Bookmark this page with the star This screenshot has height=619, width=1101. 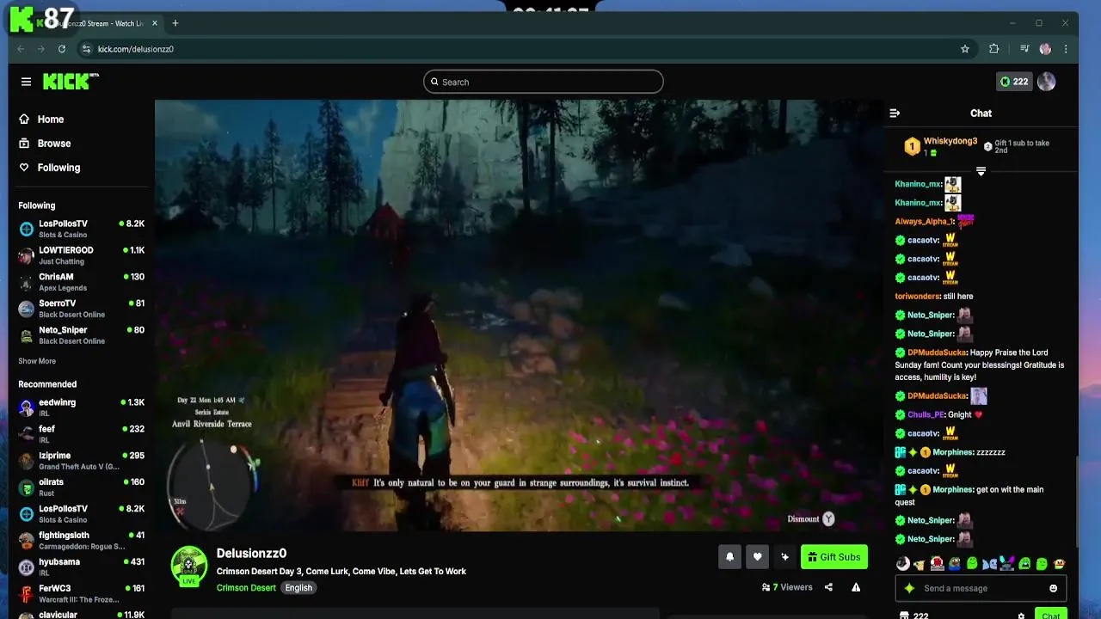[965, 49]
